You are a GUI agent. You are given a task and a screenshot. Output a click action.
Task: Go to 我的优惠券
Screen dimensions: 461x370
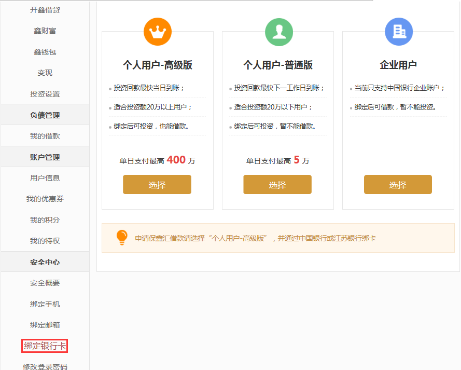[45, 199]
